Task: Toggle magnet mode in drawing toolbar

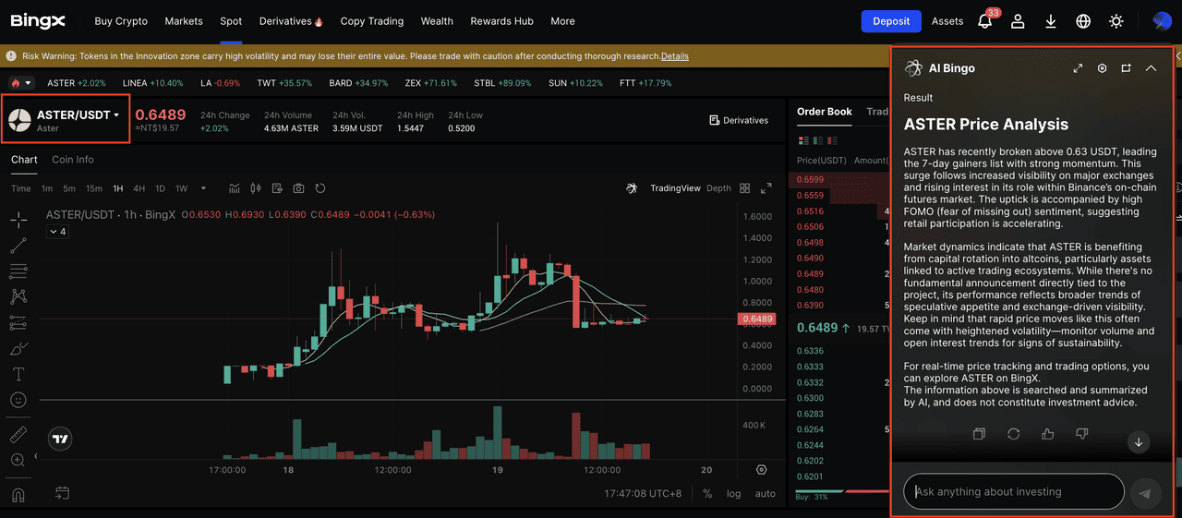Action: [x=18, y=494]
